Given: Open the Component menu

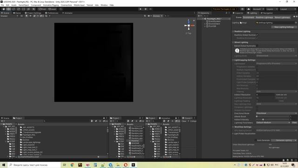Looking at the screenshot, I should [36, 5].
